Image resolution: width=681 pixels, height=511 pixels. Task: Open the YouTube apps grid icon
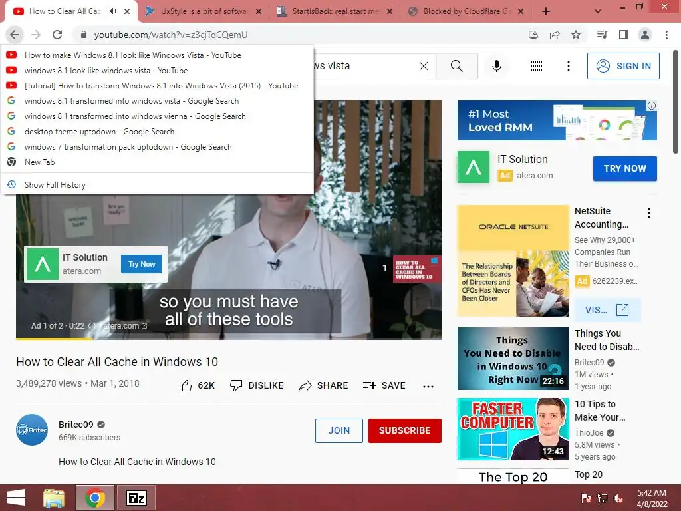click(537, 66)
